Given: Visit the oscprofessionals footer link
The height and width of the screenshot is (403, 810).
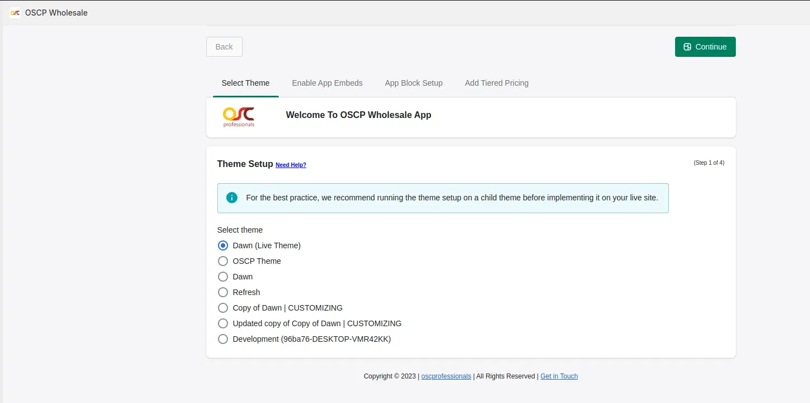Looking at the screenshot, I should point(446,376).
